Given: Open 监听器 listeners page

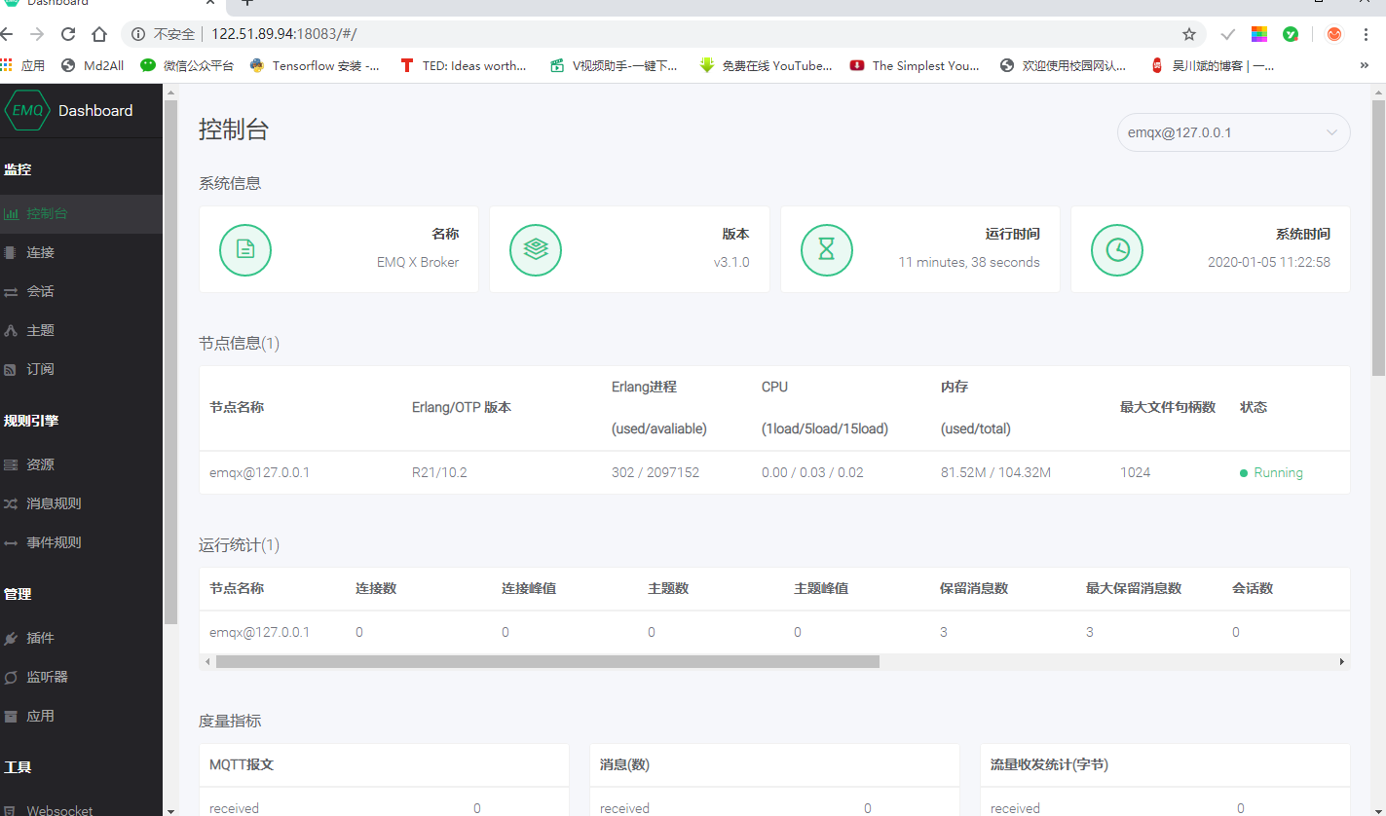Looking at the screenshot, I should pyautogui.click(x=81, y=677).
